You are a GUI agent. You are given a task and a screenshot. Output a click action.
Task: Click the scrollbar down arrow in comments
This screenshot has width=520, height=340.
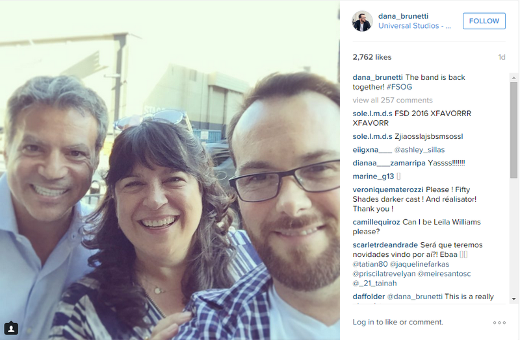pyautogui.click(x=513, y=298)
